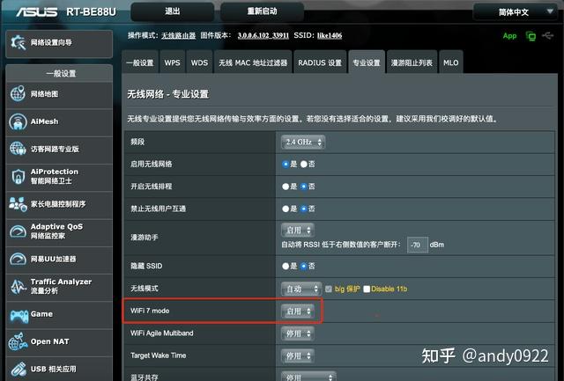Click the green App icon
This screenshot has width=564, height=381.
[509, 35]
